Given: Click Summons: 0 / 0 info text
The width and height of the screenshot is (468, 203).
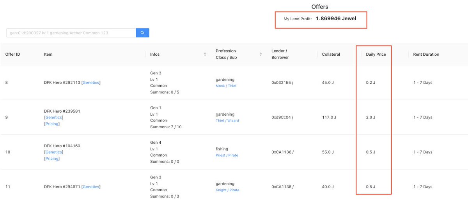Looking at the screenshot, I should (x=165, y=161).
